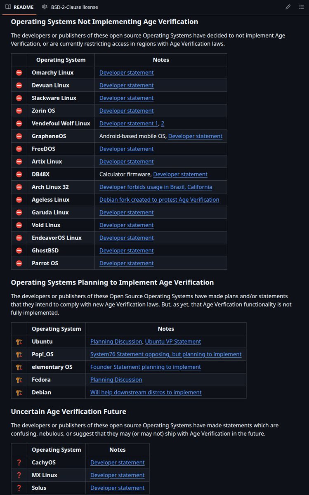Click the construction icon beside elementary OS
Image resolution: width=309 pixels, height=495 pixels.
(19, 367)
